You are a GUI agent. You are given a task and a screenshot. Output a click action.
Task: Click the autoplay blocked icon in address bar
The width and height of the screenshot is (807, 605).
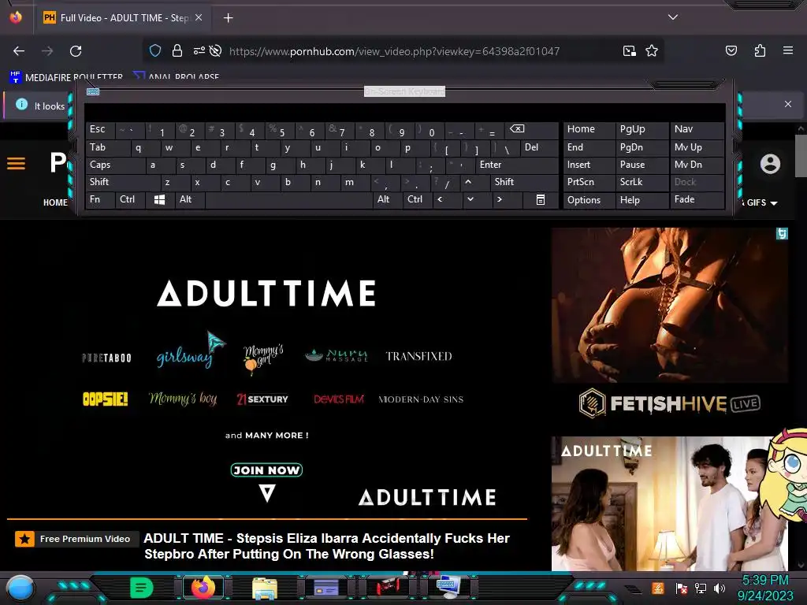pos(216,50)
